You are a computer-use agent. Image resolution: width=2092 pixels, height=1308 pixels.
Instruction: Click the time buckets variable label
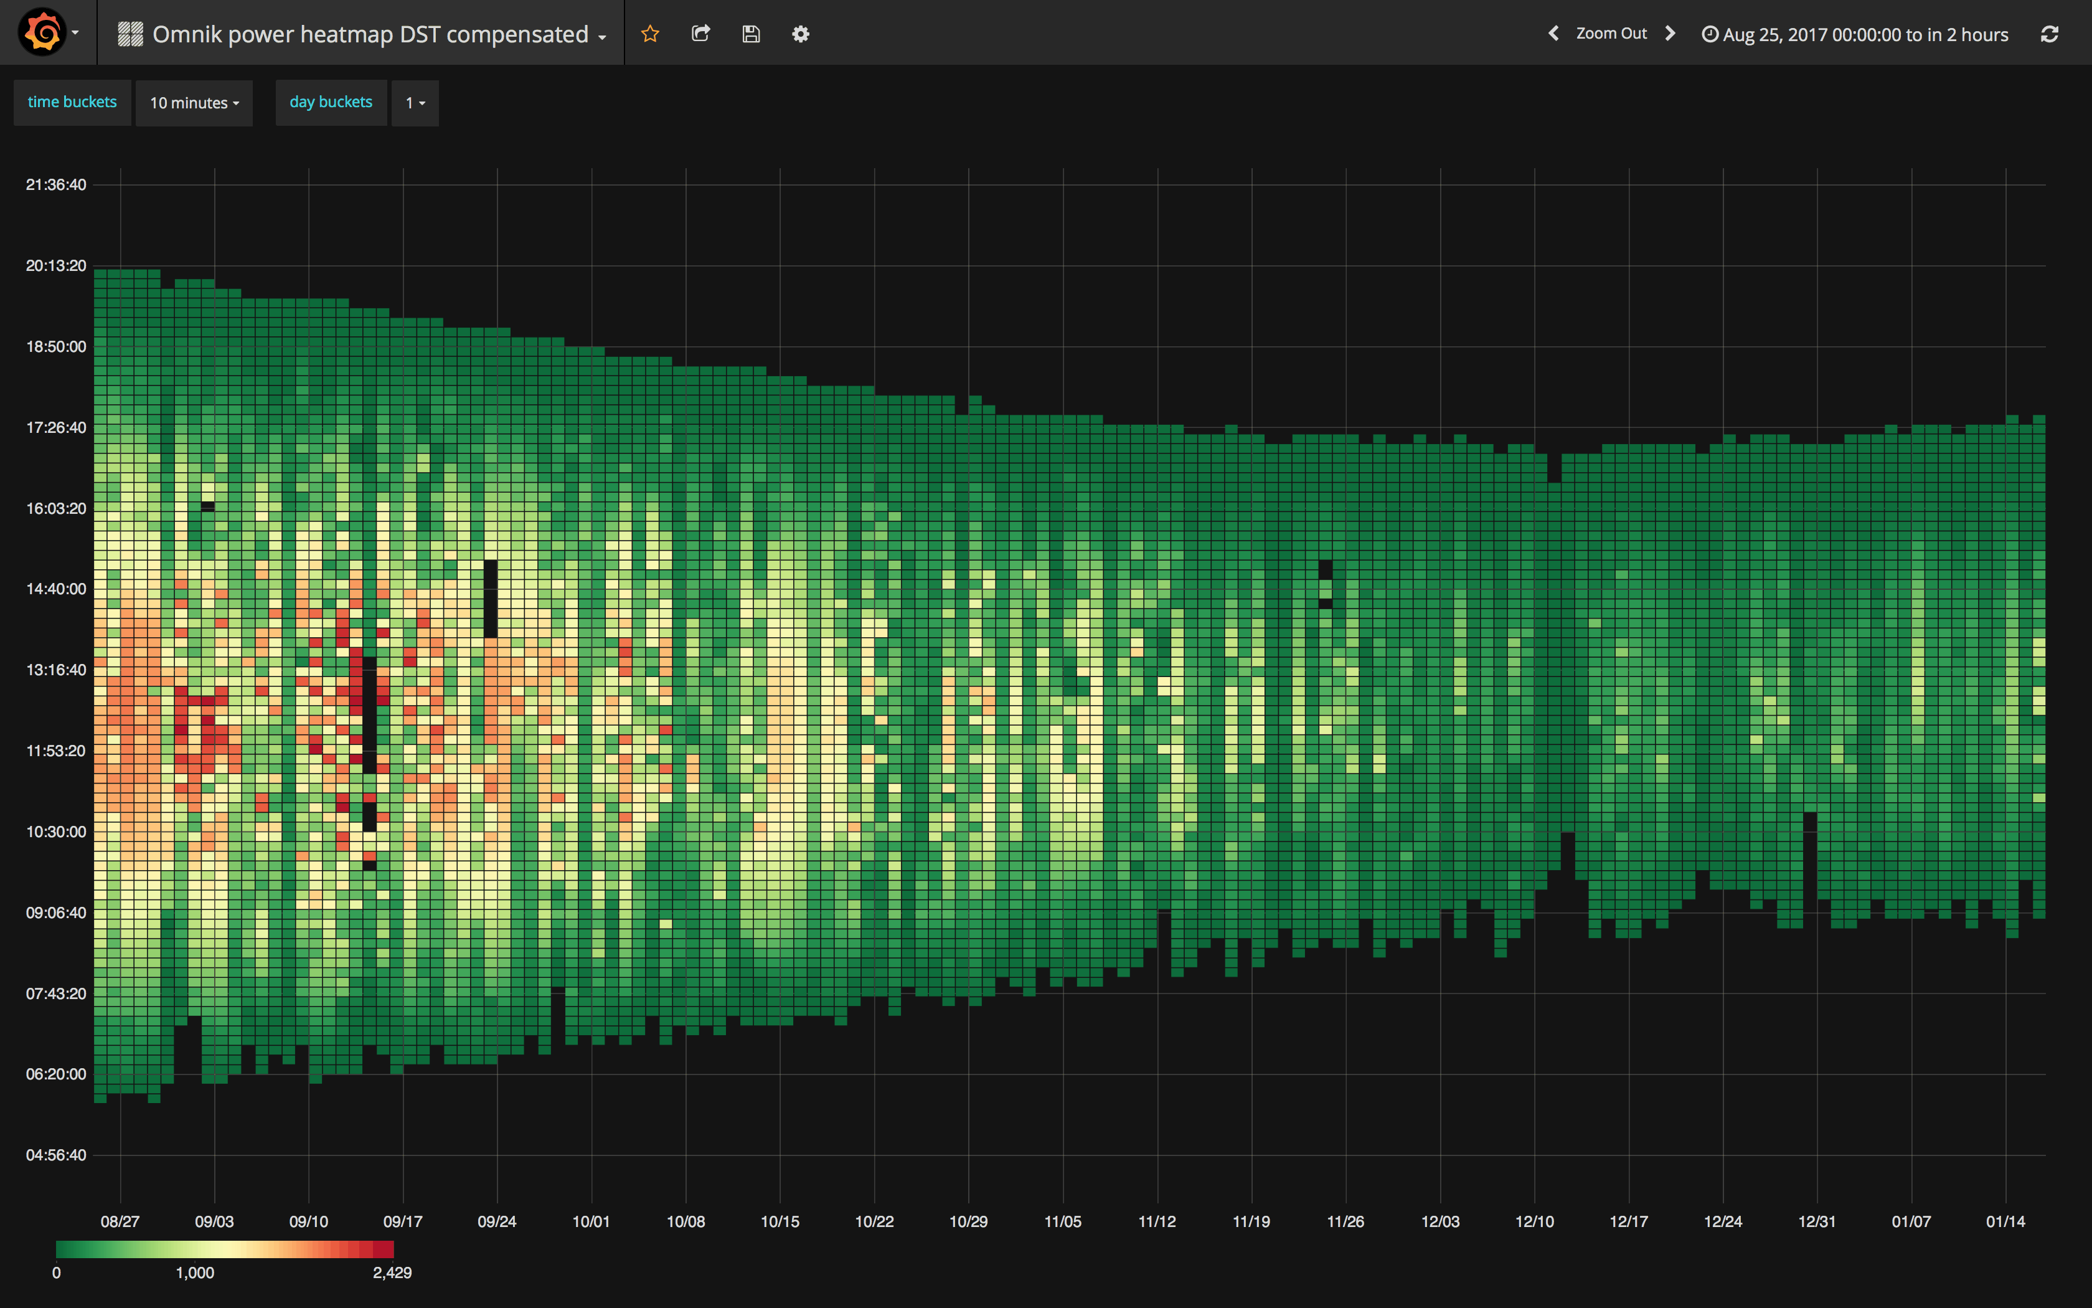(72, 102)
